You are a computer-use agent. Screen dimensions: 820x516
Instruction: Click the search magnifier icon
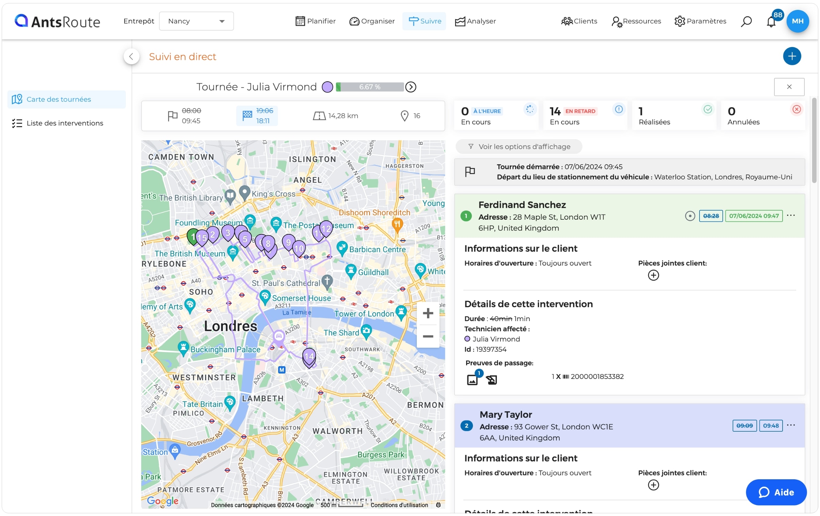[x=746, y=21]
